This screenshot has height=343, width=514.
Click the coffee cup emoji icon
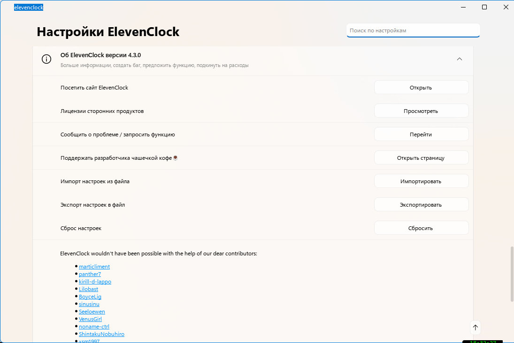[176, 158]
